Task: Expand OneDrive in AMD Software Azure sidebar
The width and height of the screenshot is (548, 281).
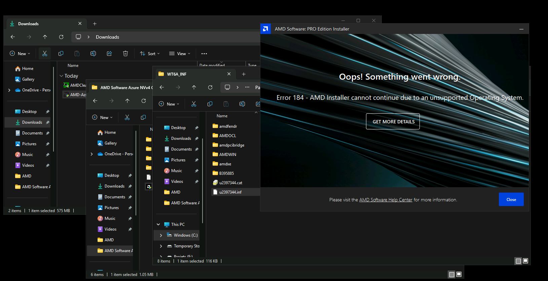Action: [x=92, y=154]
